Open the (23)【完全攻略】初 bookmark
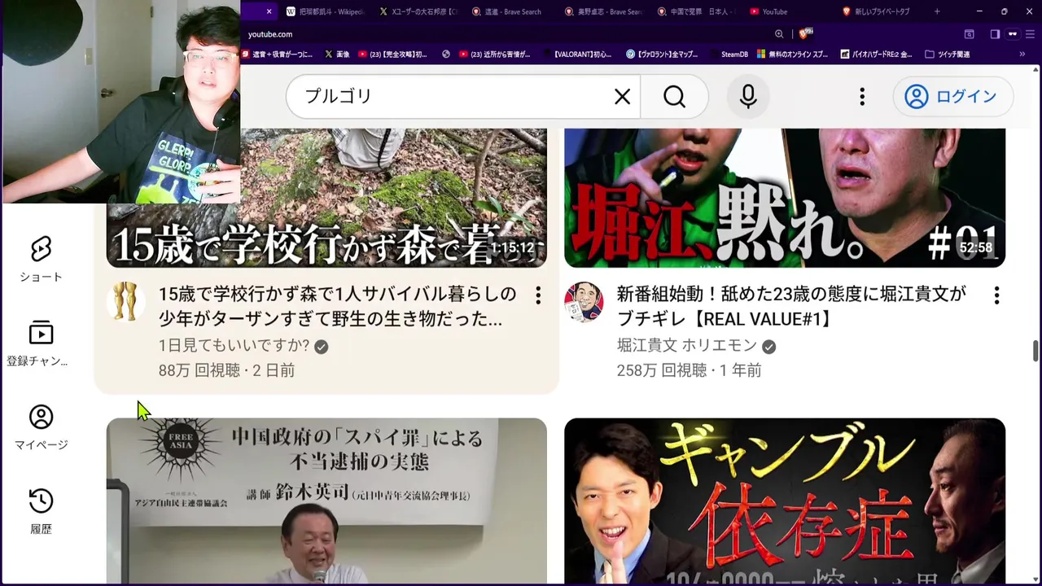The image size is (1042, 586). (x=392, y=55)
